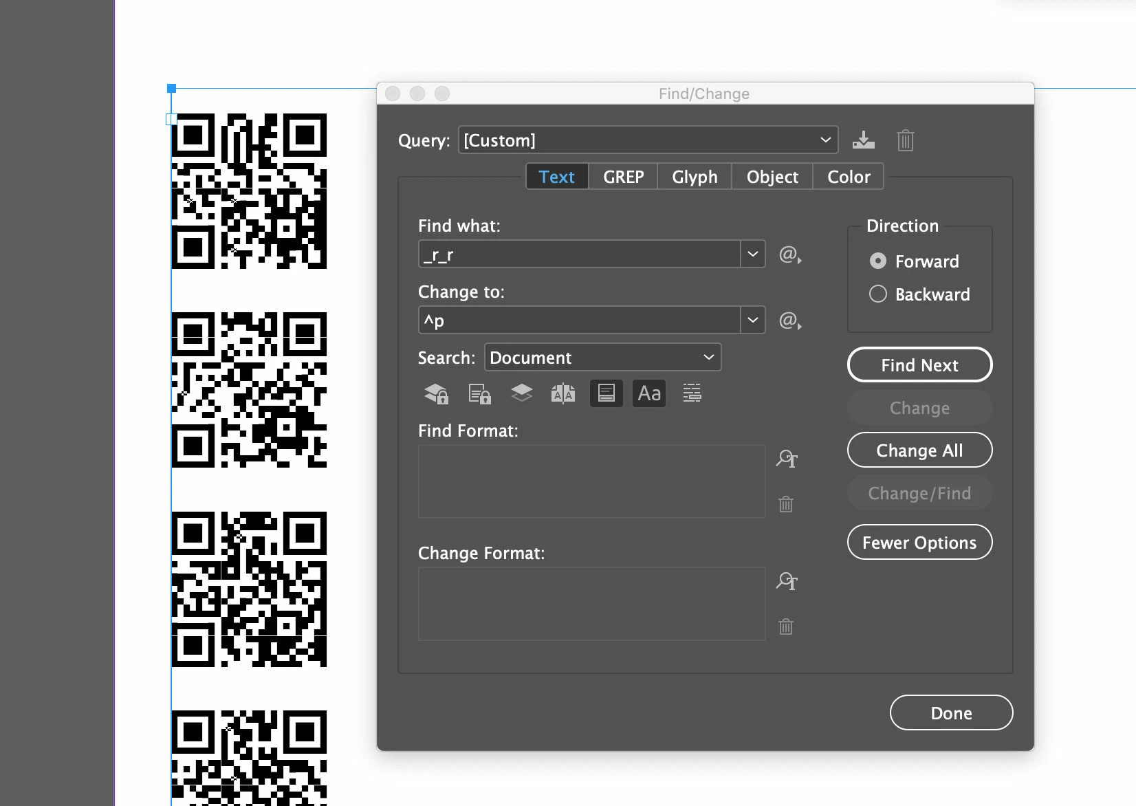Switch to the Text tab
Screen dimensions: 1136x806
click(x=557, y=177)
